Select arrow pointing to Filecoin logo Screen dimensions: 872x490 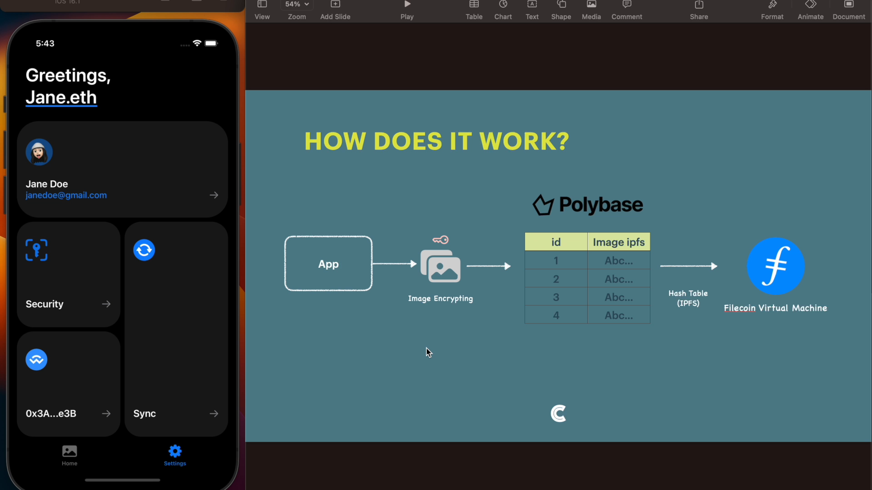click(x=689, y=266)
